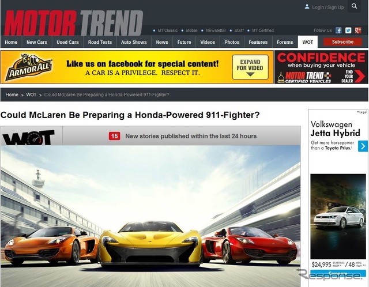Image resolution: width=369 pixels, height=287 pixels.
Task: Click Like us on facebook banner text
Action: [142, 64]
